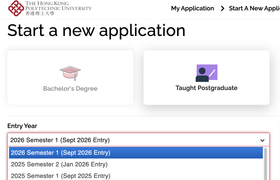Click the dropdown list scrollbar thumb

265,164
